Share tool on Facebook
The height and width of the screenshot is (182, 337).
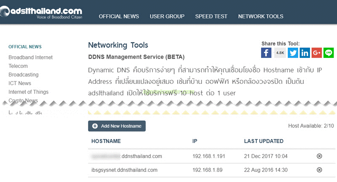266,53
